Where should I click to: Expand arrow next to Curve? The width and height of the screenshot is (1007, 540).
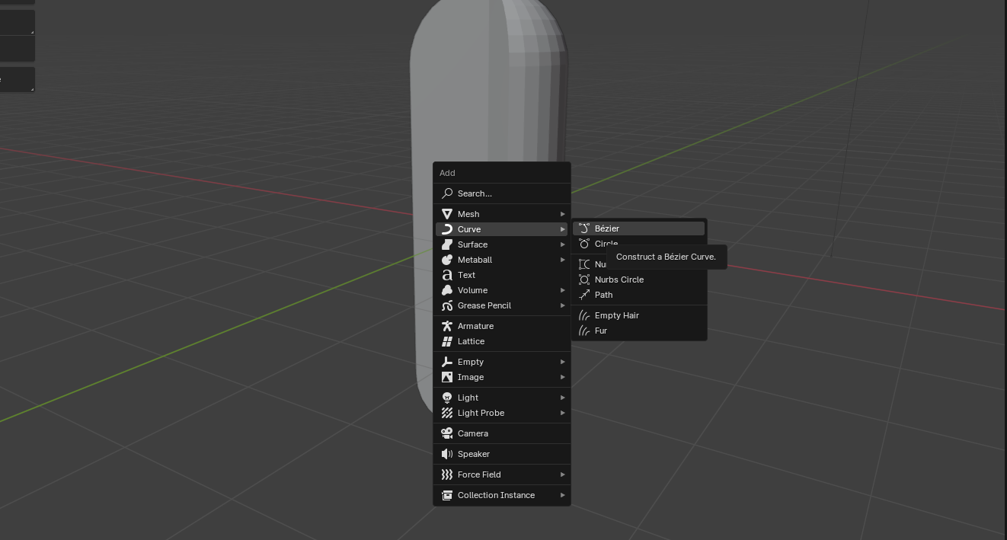tap(563, 229)
